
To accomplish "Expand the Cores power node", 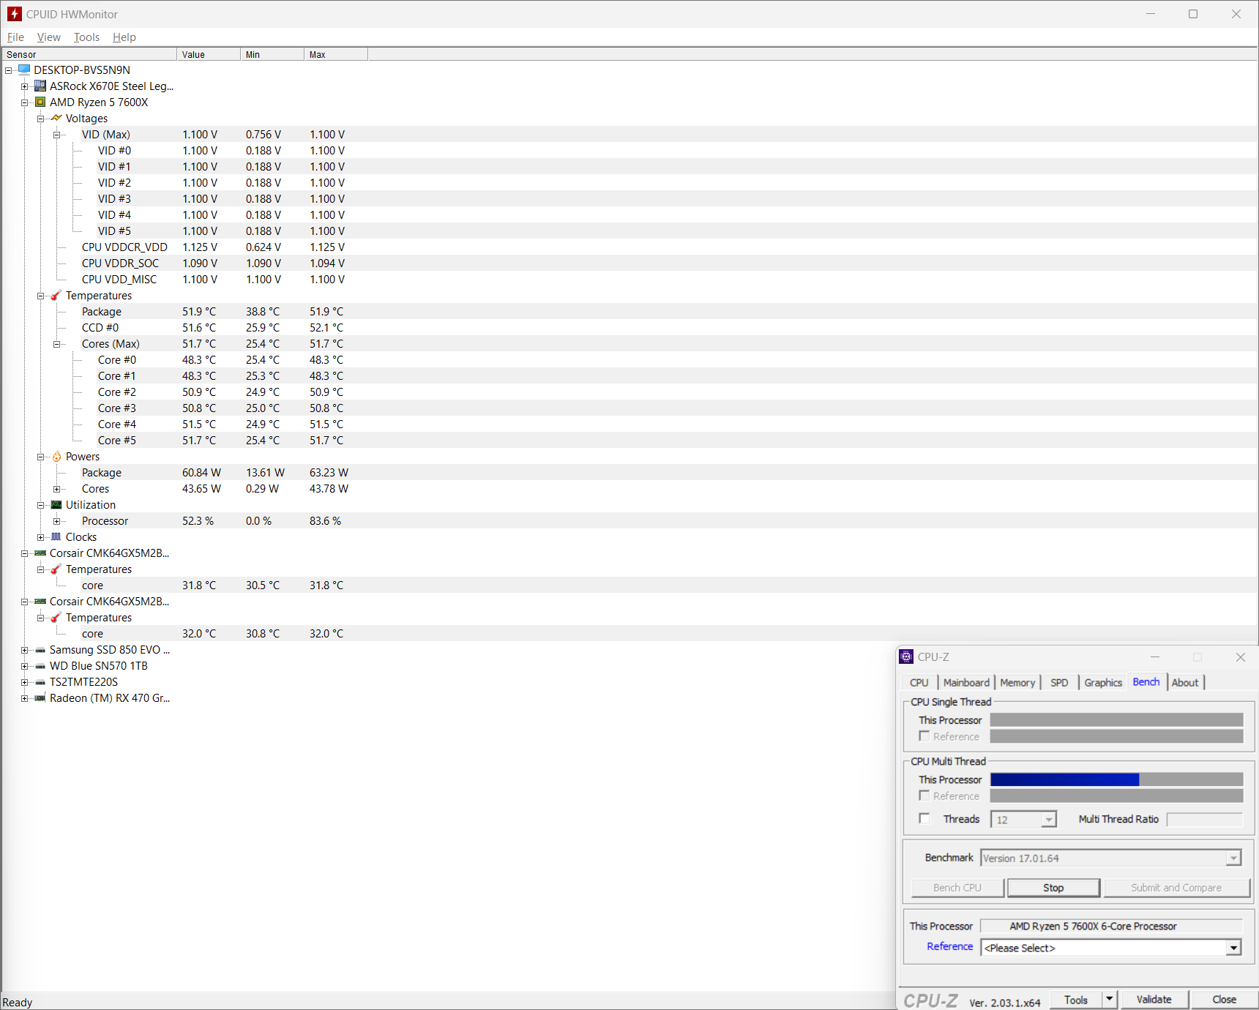I will (57, 489).
